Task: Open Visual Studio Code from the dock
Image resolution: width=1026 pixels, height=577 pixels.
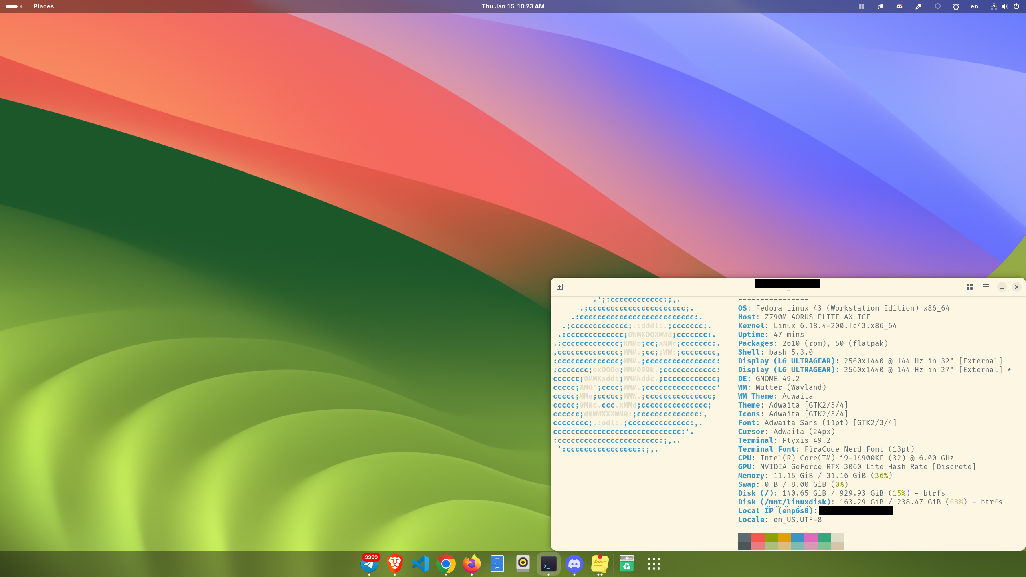Action: coord(420,563)
